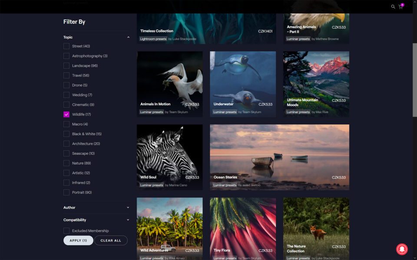Click author Javed Jeetoo on Ocean Stories
This screenshot has width=417, height=260.
pyautogui.click(x=252, y=185)
